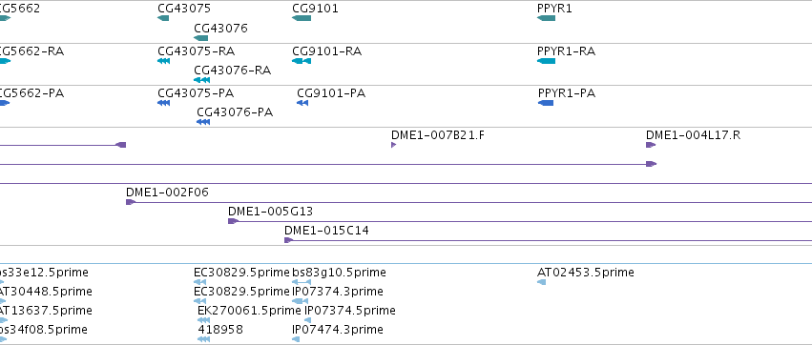
Task: Click the 418958 EST feature label
Action: (x=220, y=330)
